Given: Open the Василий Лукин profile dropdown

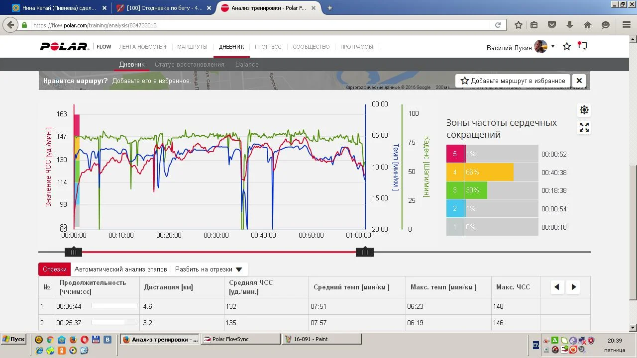Looking at the screenshot, I should point(521,47).
